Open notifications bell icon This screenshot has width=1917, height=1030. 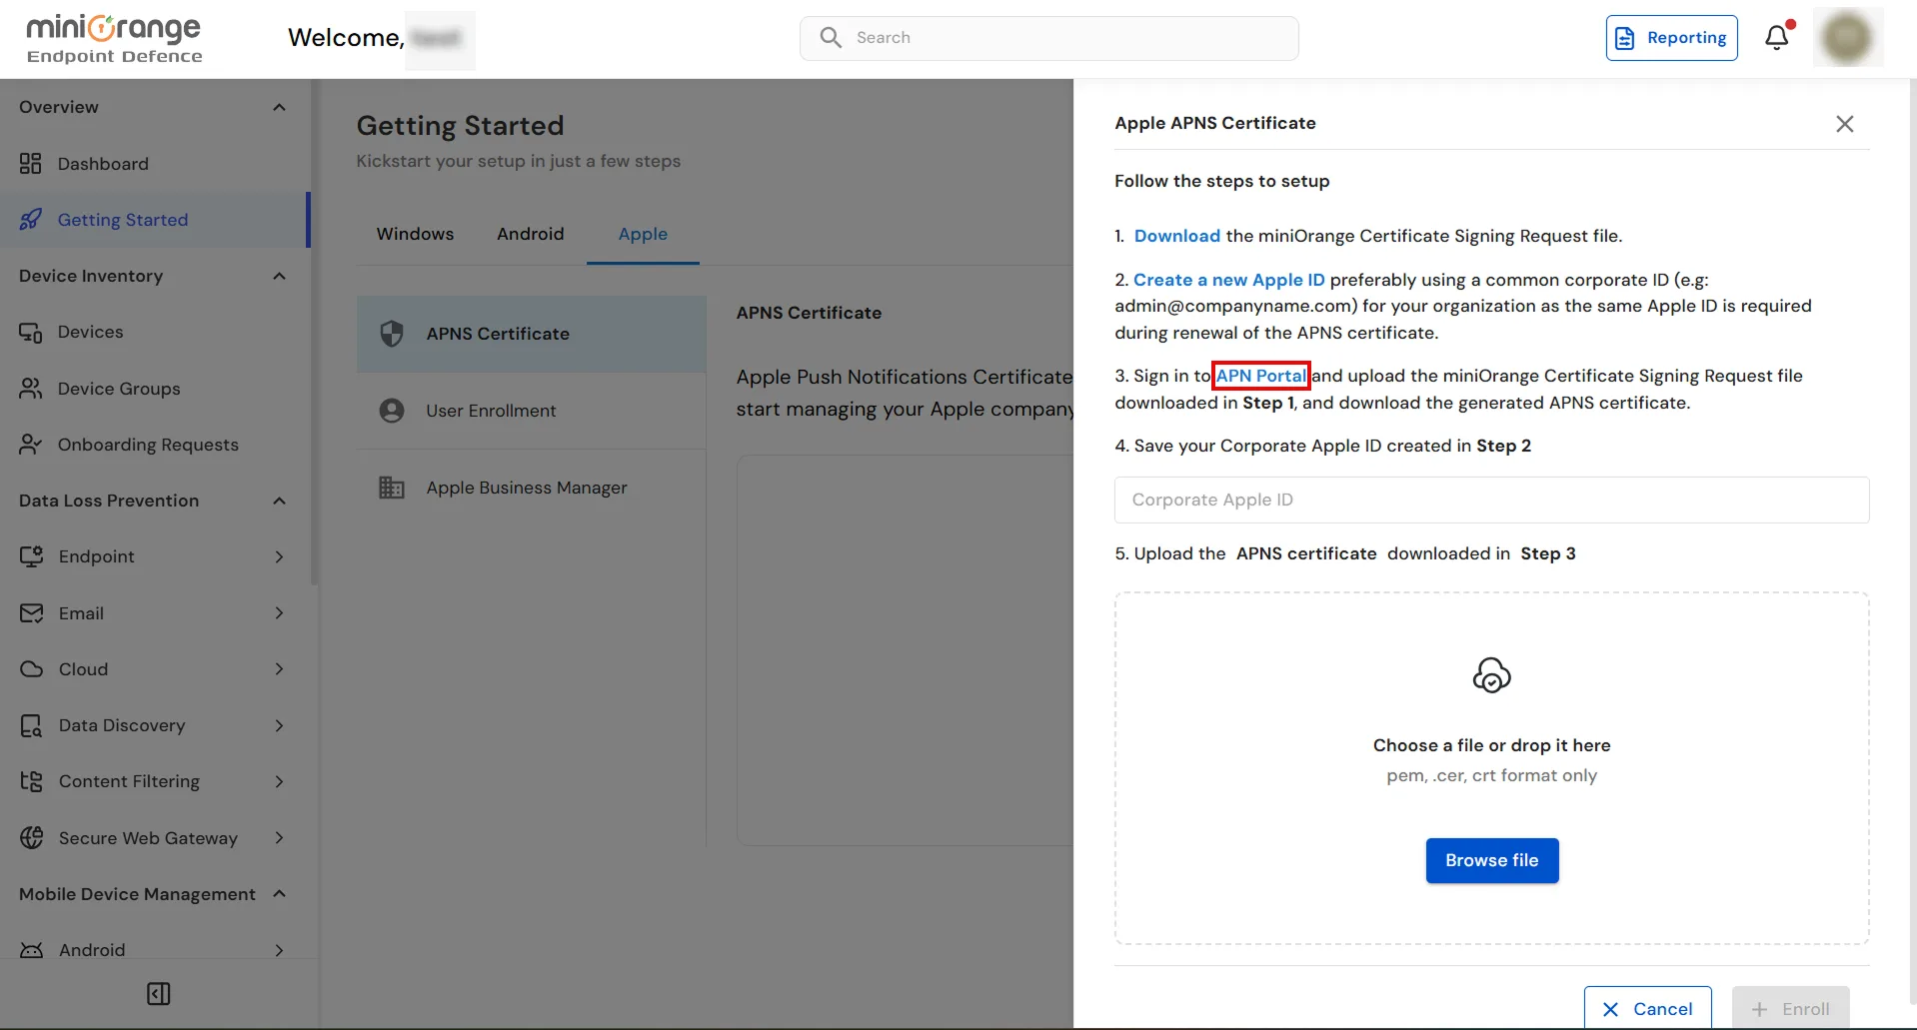tap(1777, 37)
